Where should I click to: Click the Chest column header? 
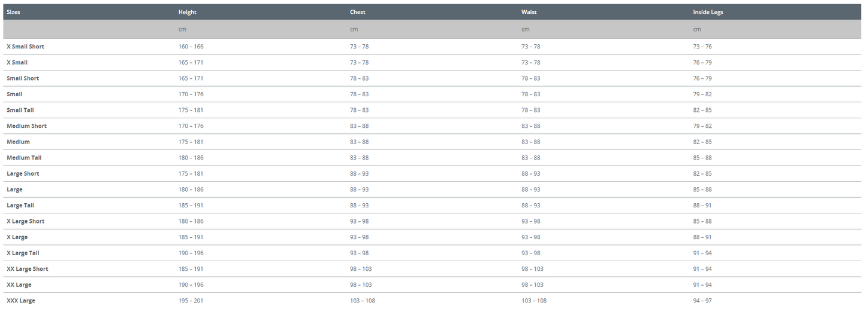click(x=357, y=12)
